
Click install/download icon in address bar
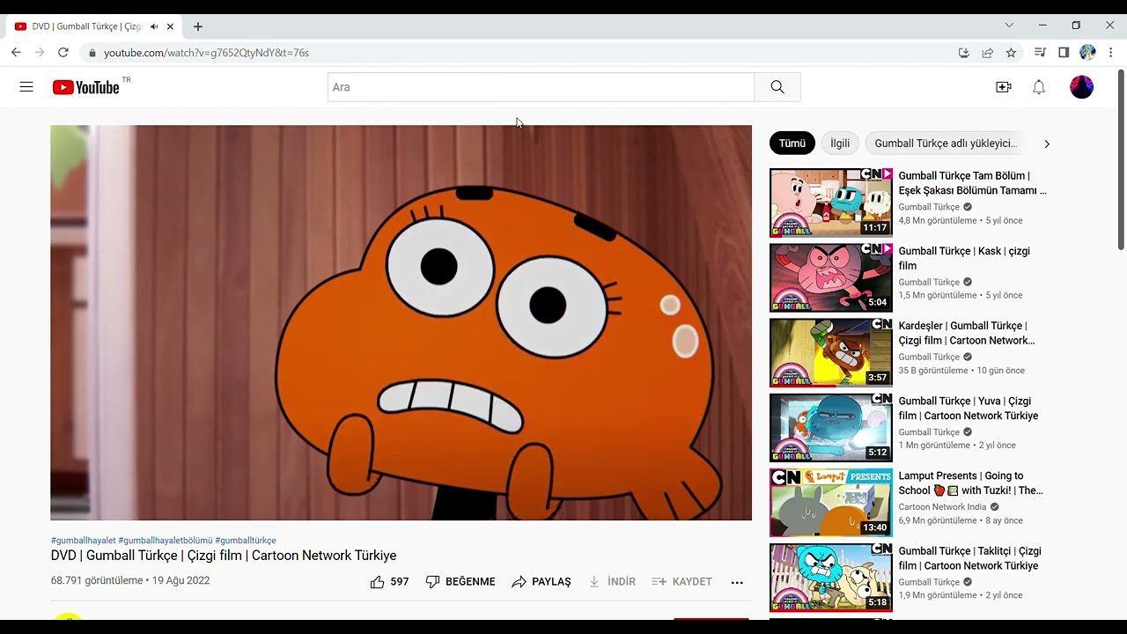[x=964, y=53]
